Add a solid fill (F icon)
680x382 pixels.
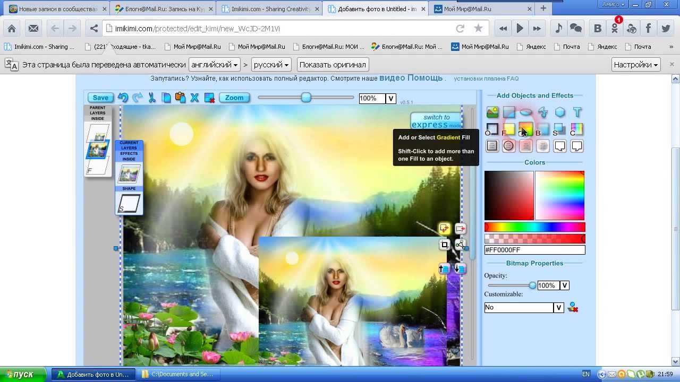click(509, 129)
